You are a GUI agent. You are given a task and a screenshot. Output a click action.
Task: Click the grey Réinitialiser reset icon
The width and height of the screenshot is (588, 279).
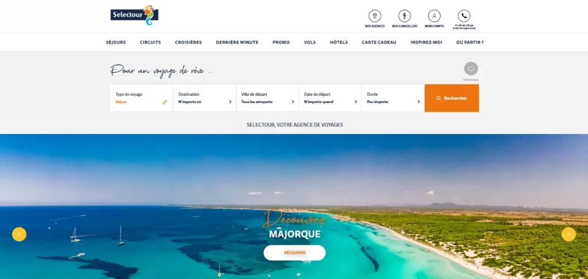pos(471,69)
